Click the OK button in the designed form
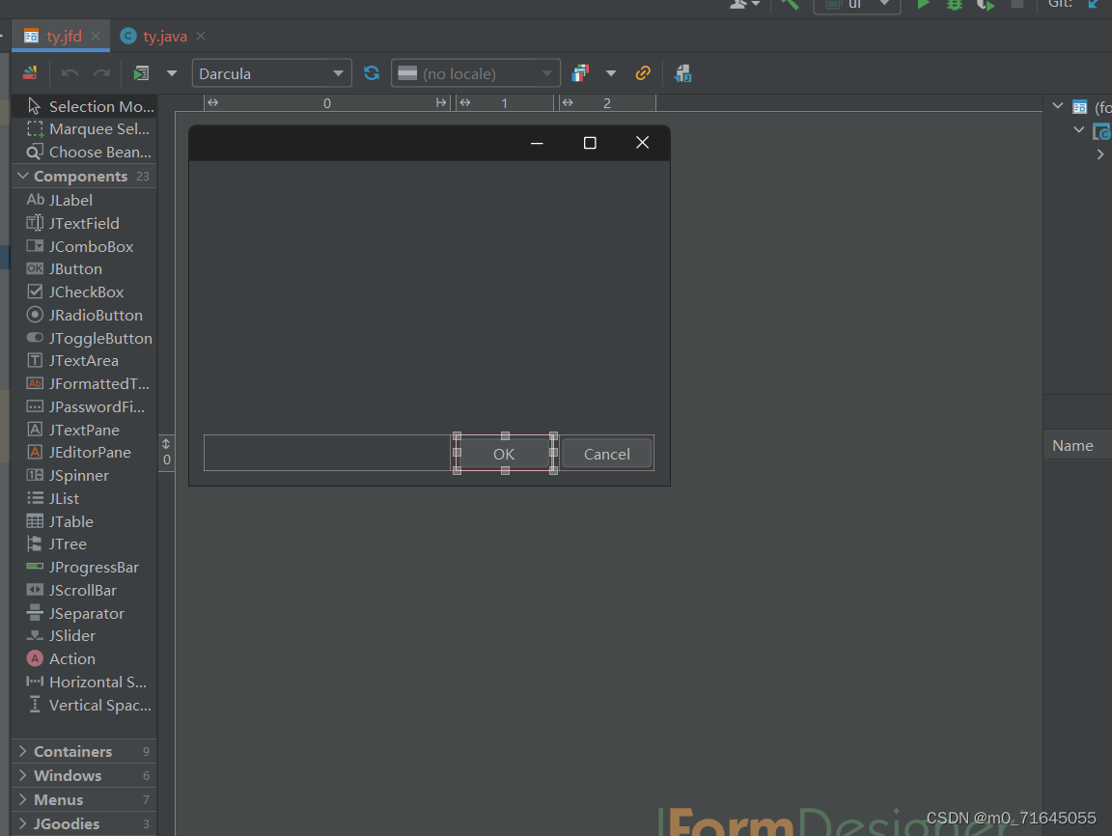This screenshot has width=1112, height=836. [x=503, y=453]
